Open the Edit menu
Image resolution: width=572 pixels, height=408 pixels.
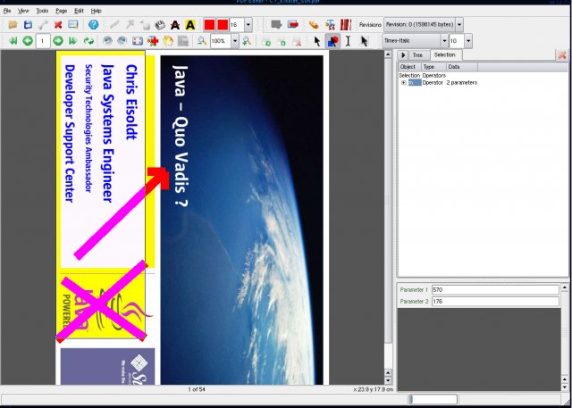pyautogui.click(x=79, y=11)
